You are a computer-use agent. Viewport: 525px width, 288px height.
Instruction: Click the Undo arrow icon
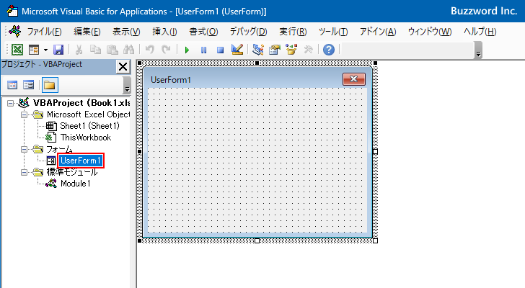click(x=150, y=50)
